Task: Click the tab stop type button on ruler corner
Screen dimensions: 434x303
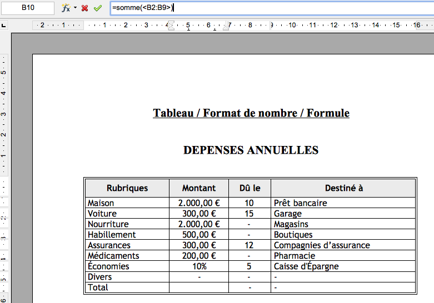Action: (3, 26)
